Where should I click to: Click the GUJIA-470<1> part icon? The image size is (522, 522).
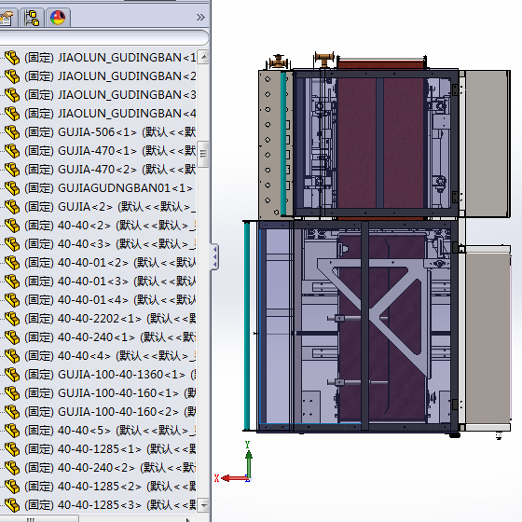coord(12,151)
